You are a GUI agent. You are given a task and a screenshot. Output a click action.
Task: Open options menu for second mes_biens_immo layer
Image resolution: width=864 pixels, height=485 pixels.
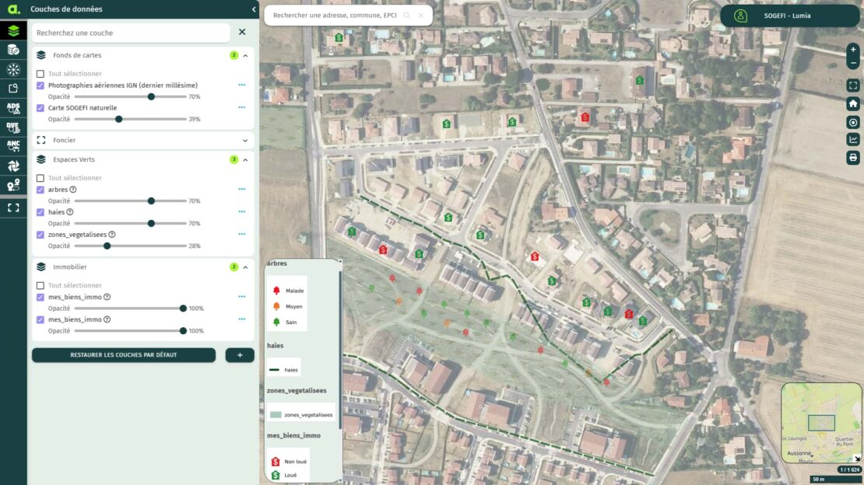click(x=242, y=319)
